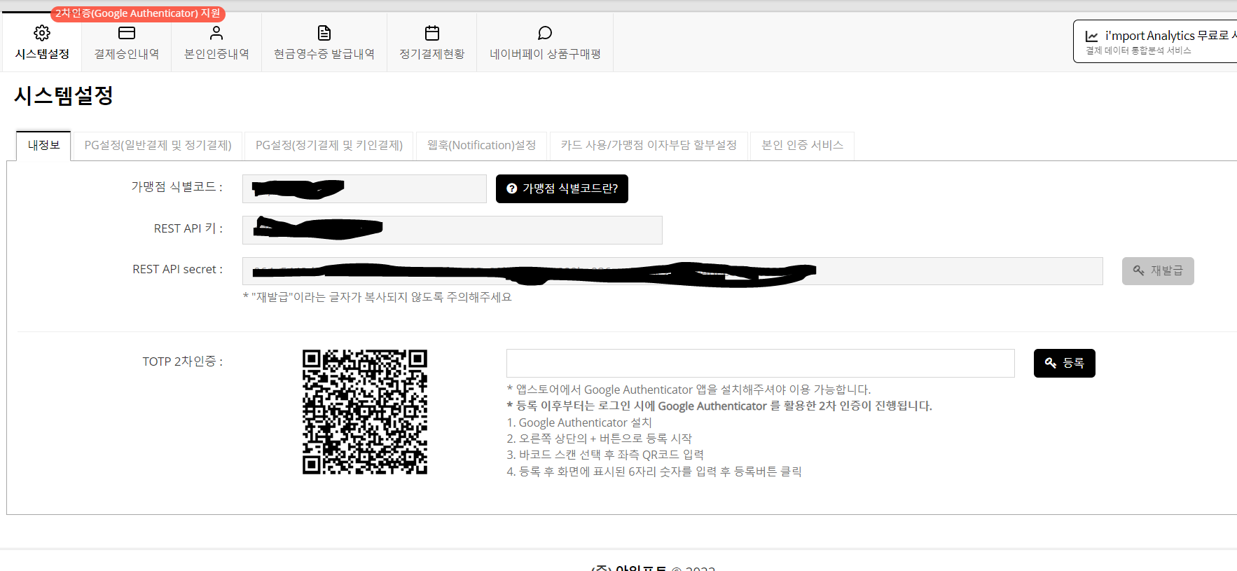The image size is (1237, 571).
Task: Click 정기결제현황 menu label
Action: (x=432, y=54)
